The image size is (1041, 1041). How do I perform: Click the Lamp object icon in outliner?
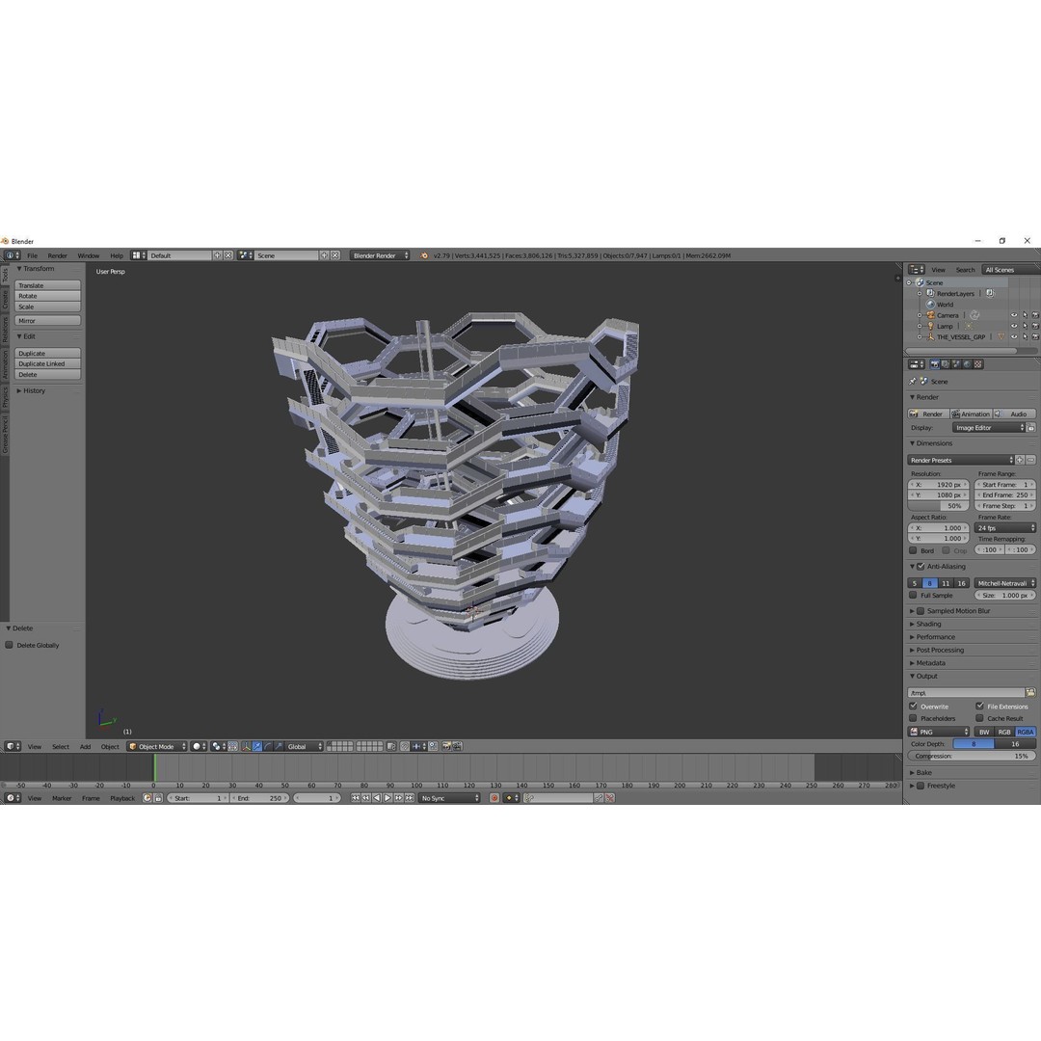(x=931, y=326)
